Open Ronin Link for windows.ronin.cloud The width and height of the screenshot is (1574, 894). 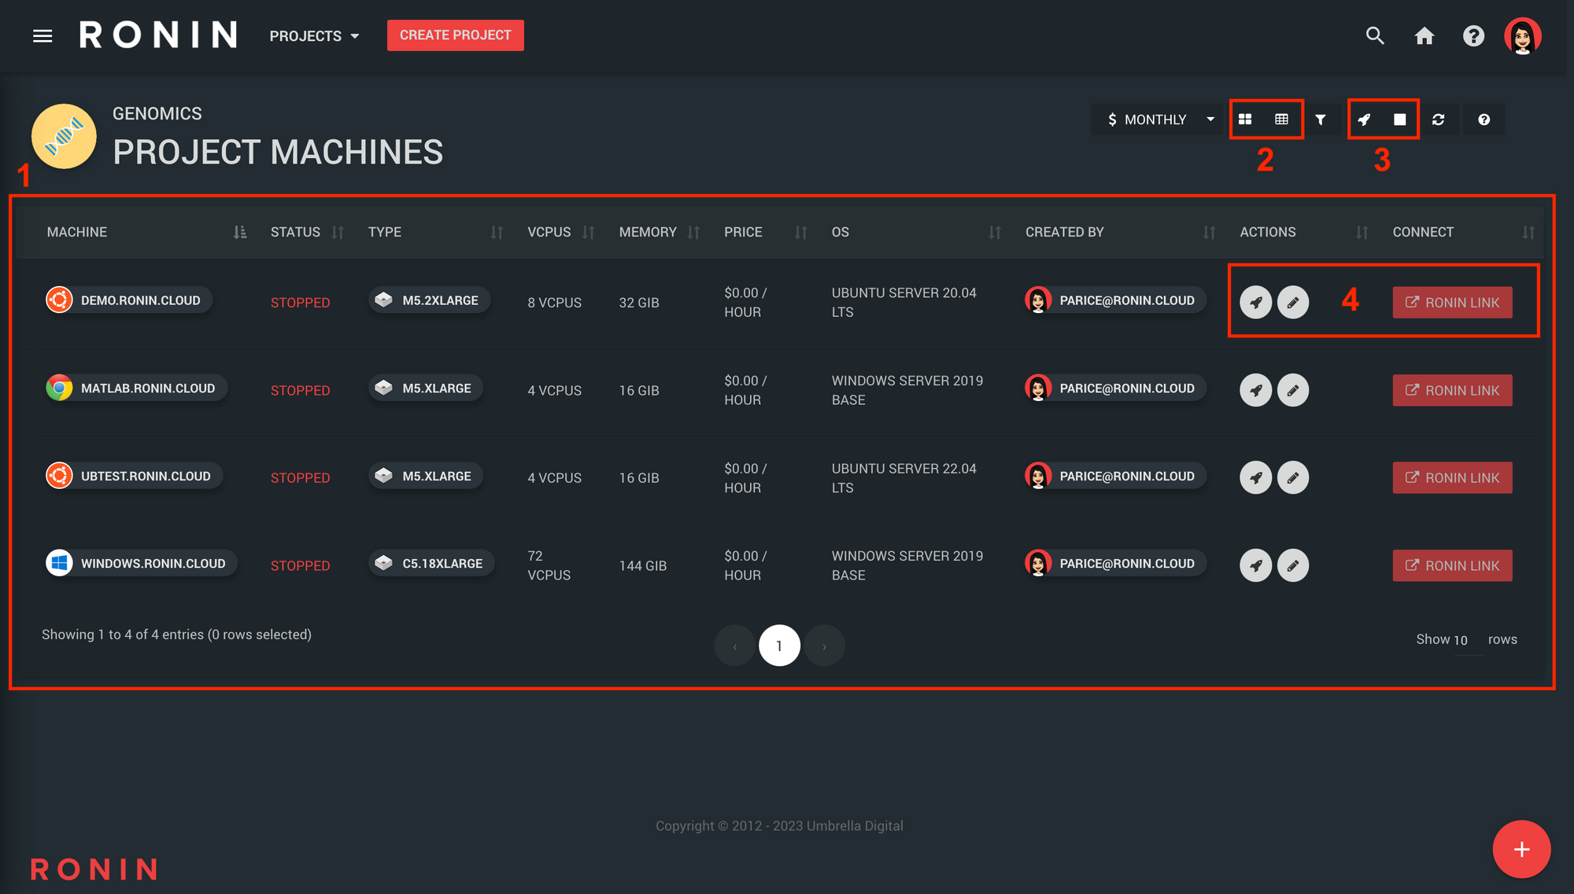(1452, 566)
